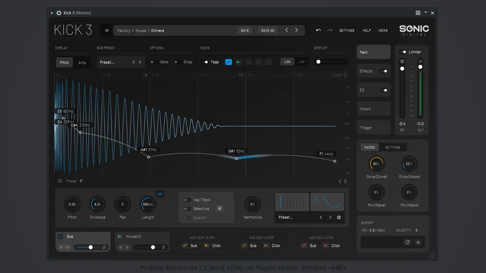486x273 pixels.
Task: Undo the last change
Action: (x=318, y=31)
